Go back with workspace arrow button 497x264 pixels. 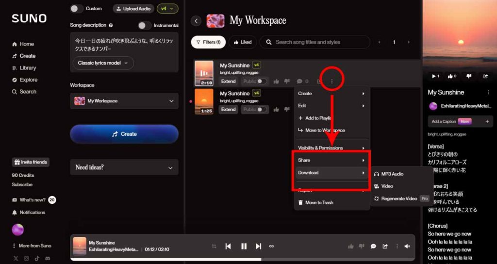[196, 21]
